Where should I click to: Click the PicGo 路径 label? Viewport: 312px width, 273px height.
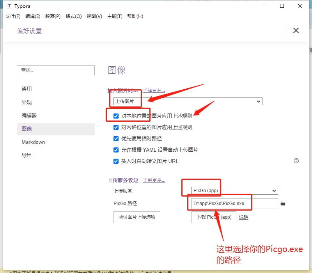[125, 203]
